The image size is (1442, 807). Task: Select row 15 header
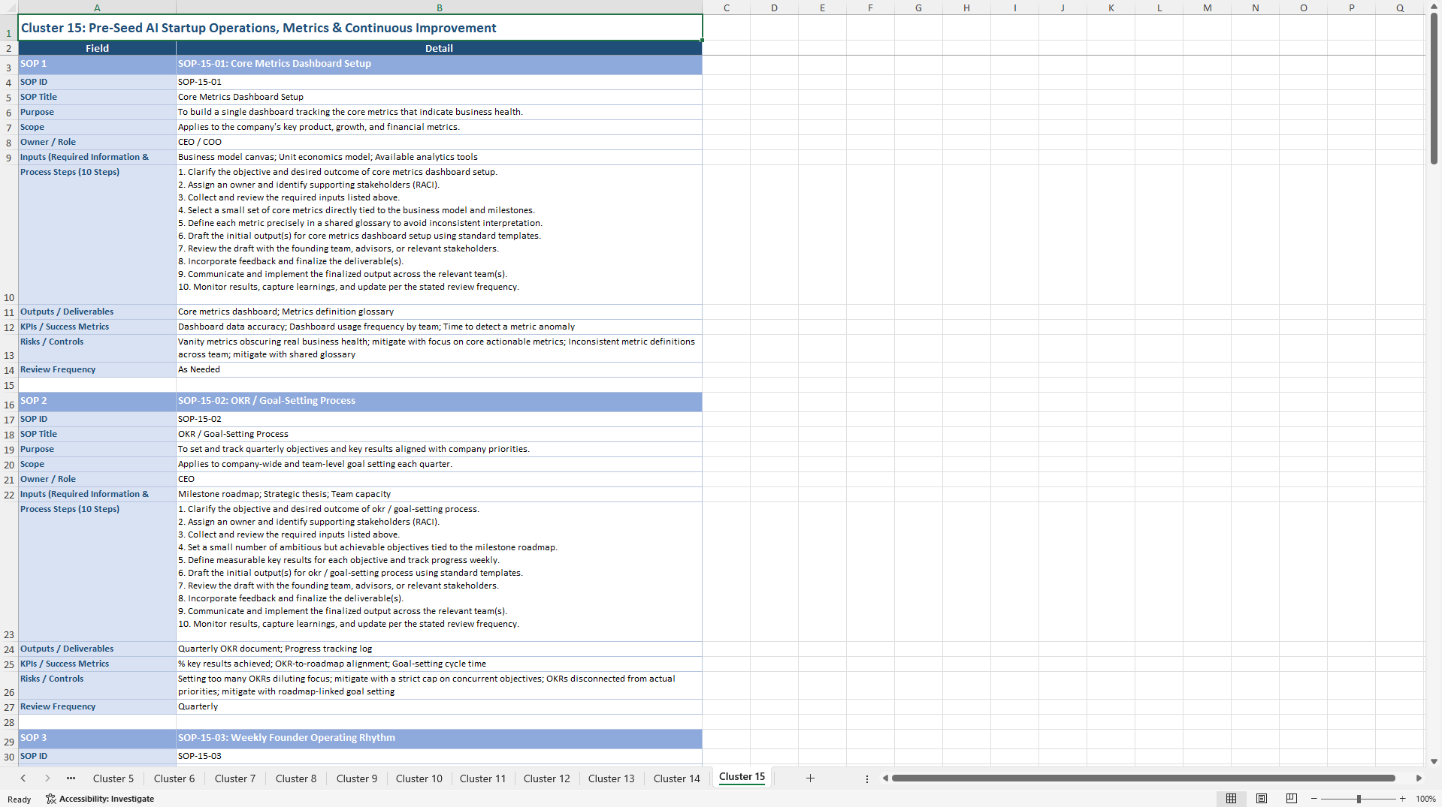tap(9, 385)
